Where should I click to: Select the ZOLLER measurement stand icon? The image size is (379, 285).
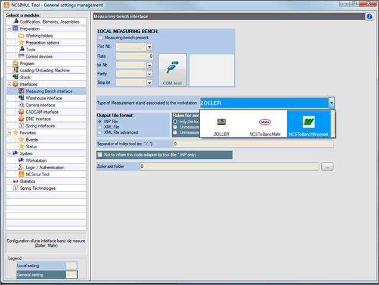221,123
